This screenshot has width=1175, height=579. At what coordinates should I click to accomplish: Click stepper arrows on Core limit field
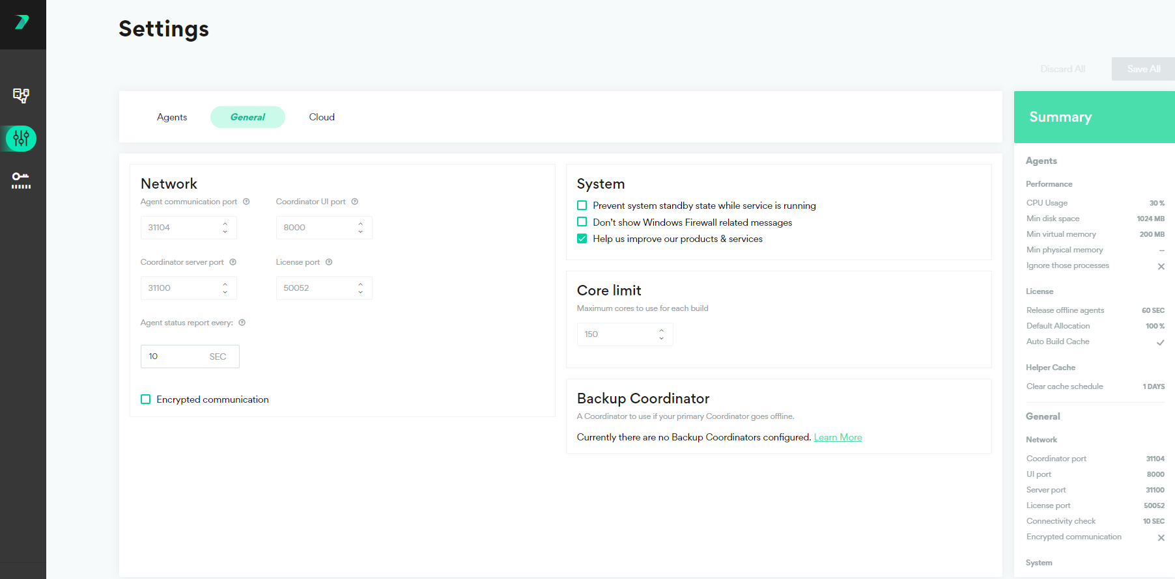[662, 334]
